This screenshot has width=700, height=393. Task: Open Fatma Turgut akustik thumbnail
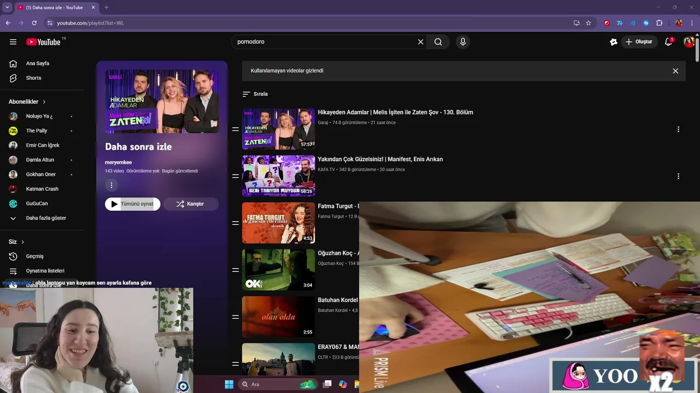[278, 223]
